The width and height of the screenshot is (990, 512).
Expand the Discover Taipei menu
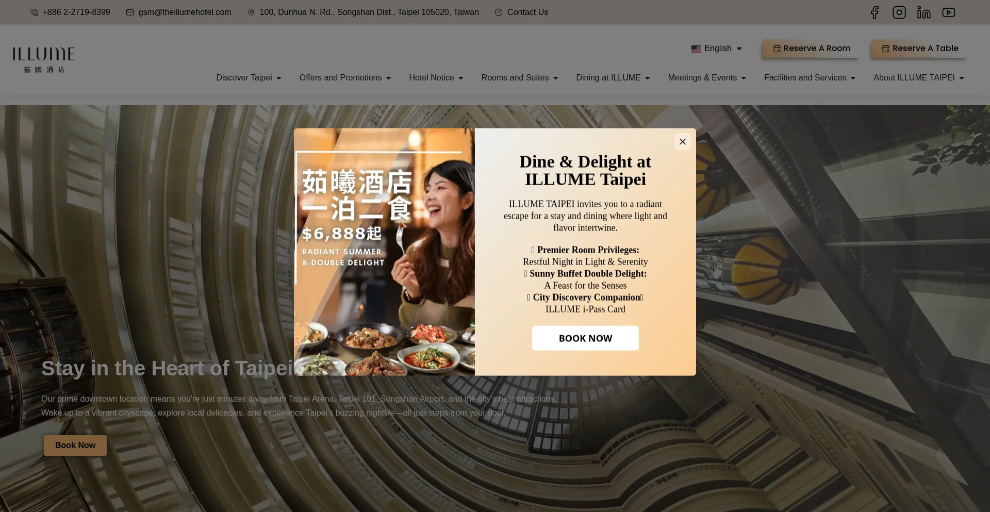[249, 78]
